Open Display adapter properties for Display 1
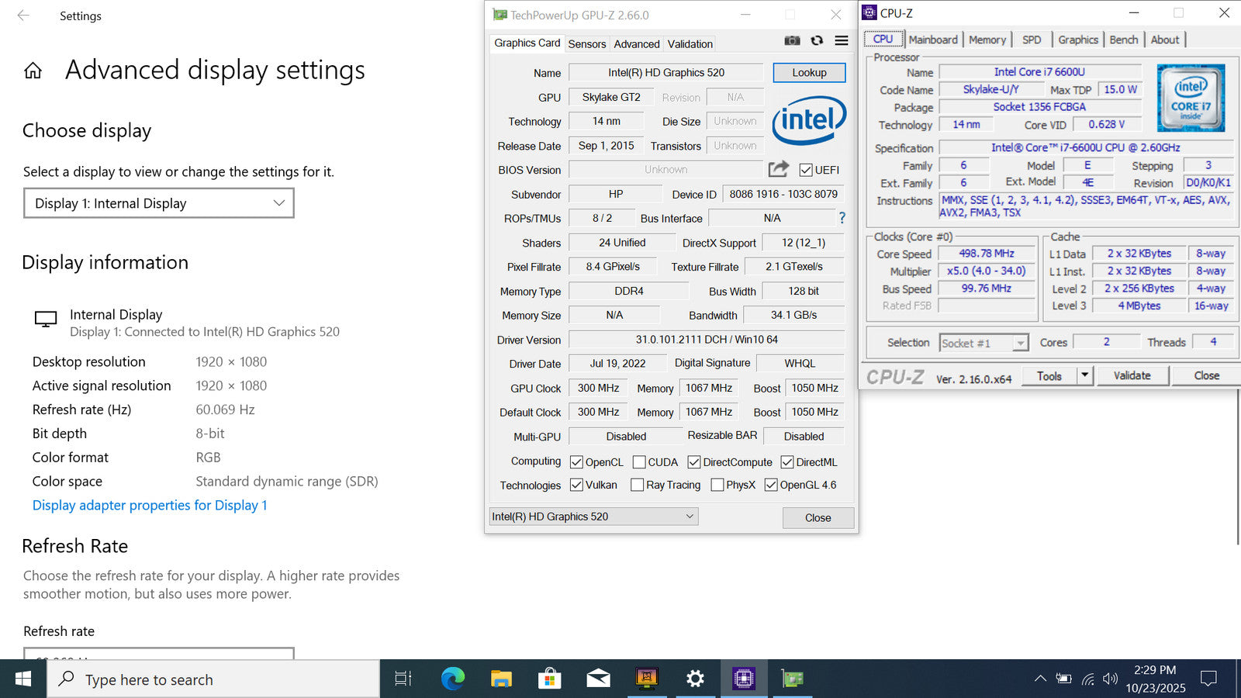 pyautogui.click(x=150, y=505)
